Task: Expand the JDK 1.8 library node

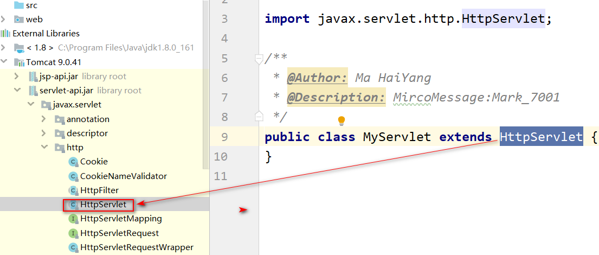Action: coord(3,48)
